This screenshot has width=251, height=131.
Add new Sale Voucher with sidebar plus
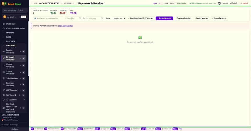(24, 78)
